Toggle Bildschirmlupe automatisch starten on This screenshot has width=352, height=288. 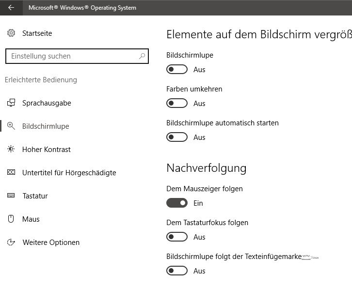pos(177,137)
